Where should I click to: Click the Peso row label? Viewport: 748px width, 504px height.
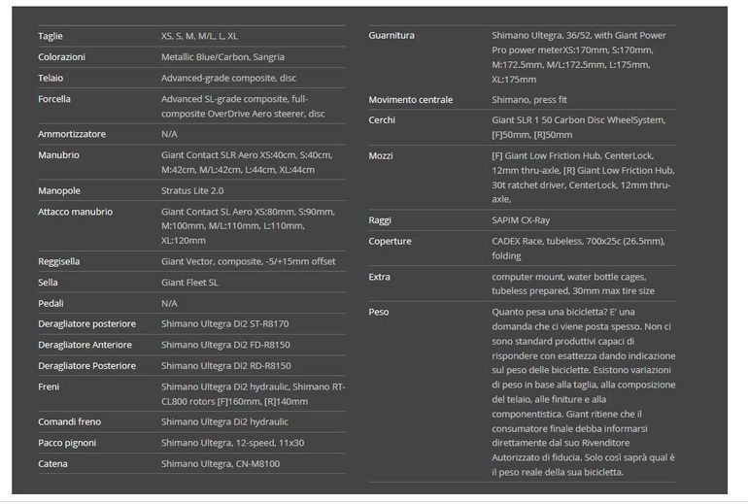[x=379, y=312]
